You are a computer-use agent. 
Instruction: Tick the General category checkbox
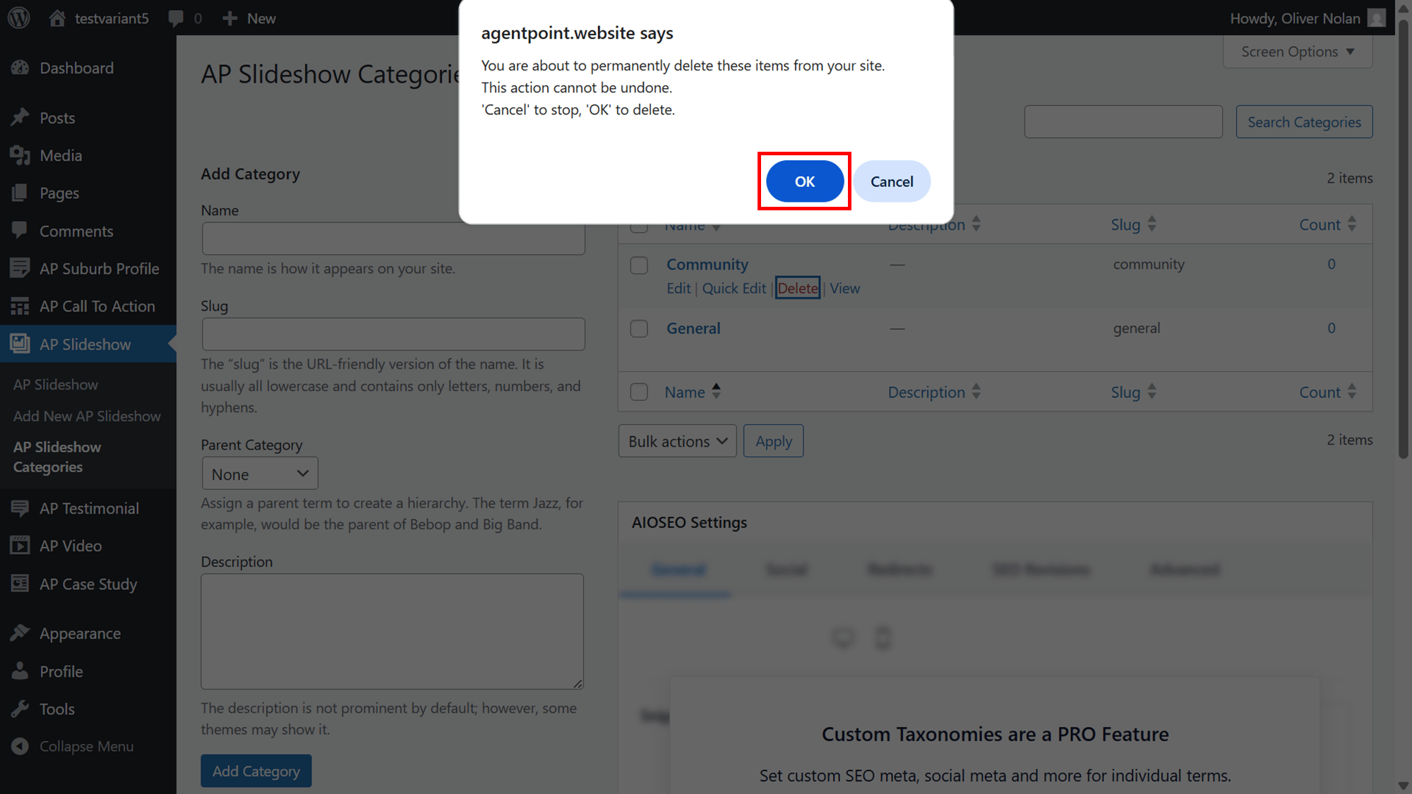pos(639,329)
